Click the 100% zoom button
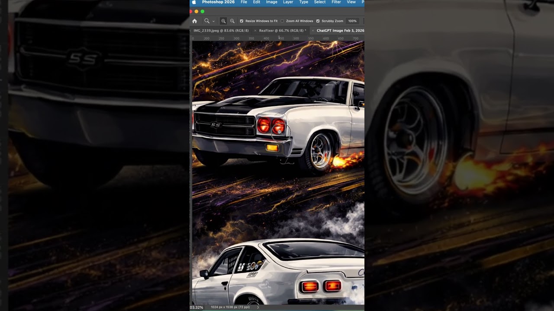This screenshot has width=554, height=311. (x=352, y=21)
